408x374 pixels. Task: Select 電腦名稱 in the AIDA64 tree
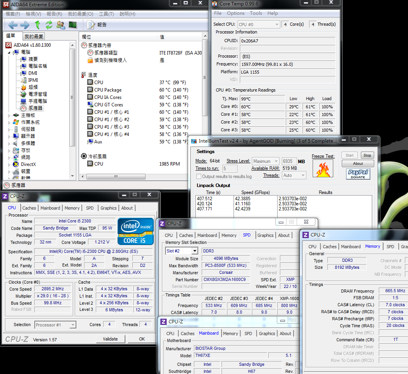click(x=38, y=66)
